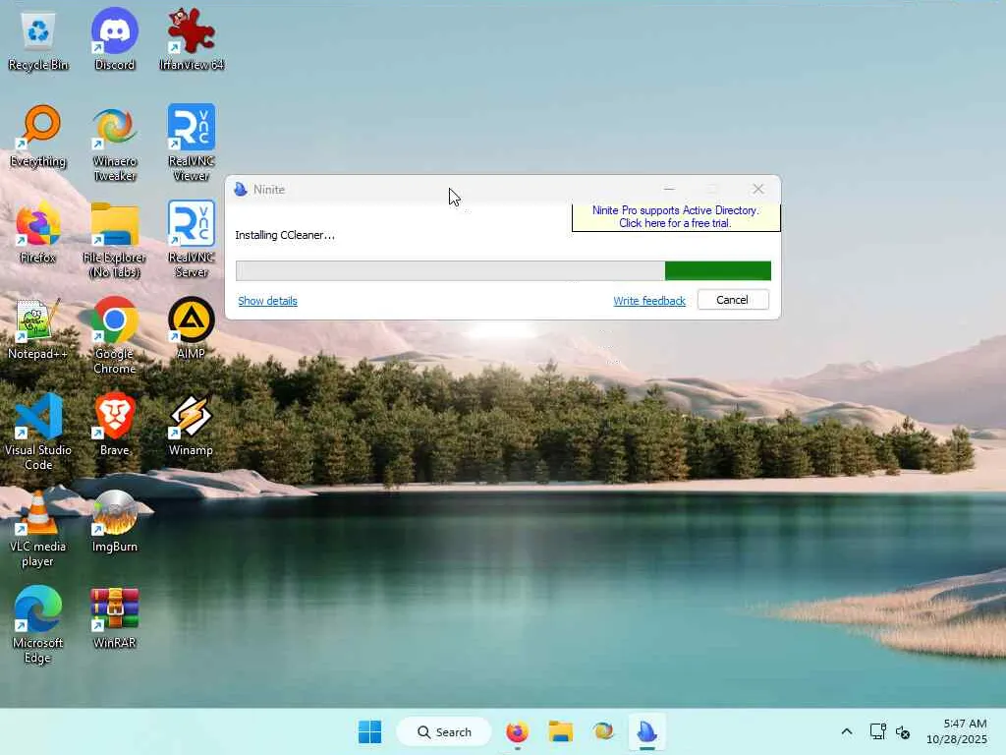Image resolution: width=1006 pixels, height=755 pixels.
Task: Click the network status tray icon
Action: 877,731
